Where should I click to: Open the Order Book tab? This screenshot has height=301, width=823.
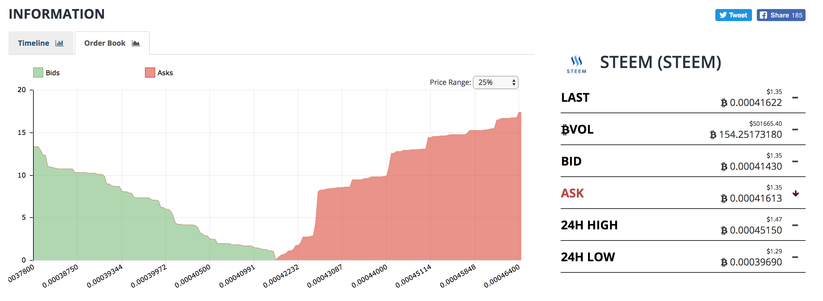point(112,43)
